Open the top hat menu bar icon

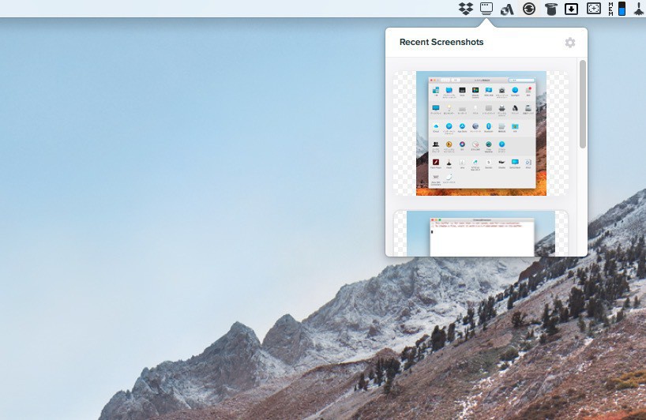(x=550, y=9)
